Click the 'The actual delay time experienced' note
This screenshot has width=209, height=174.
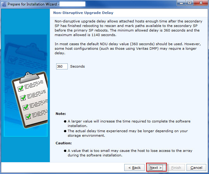click(128, 133)
